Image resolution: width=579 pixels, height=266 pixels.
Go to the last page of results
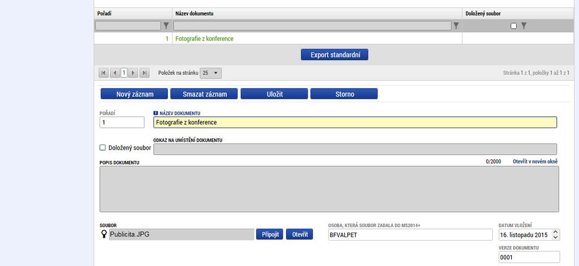[145, 73]
